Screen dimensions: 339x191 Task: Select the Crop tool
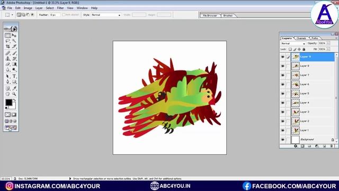pos(8,46)
